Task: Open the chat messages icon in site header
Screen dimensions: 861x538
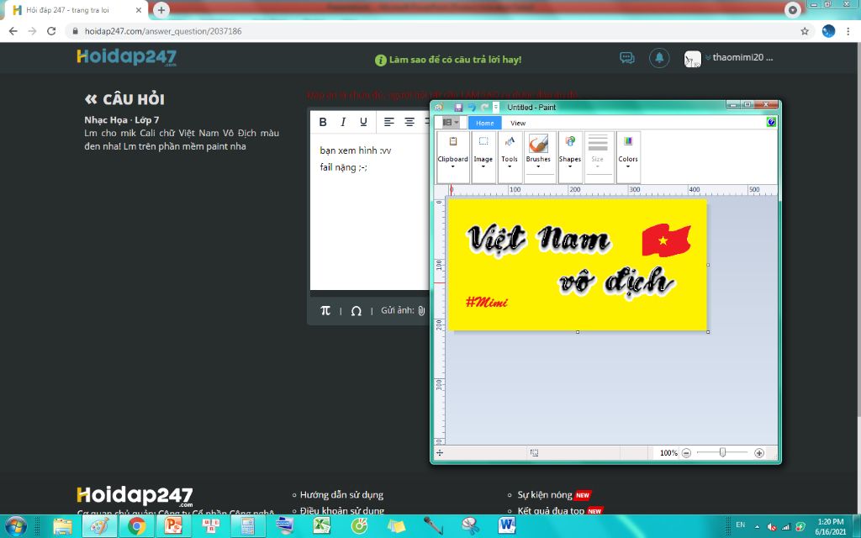Action: [x=627, y=58]
